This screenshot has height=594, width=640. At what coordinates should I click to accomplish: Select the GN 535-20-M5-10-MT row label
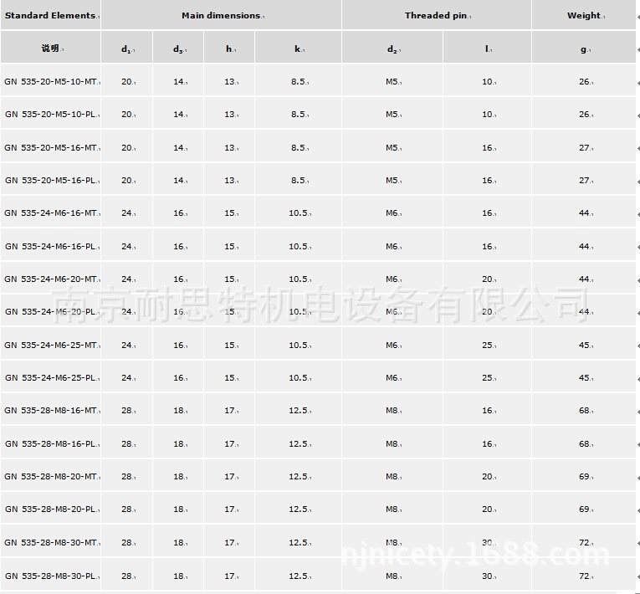[51, 82]
